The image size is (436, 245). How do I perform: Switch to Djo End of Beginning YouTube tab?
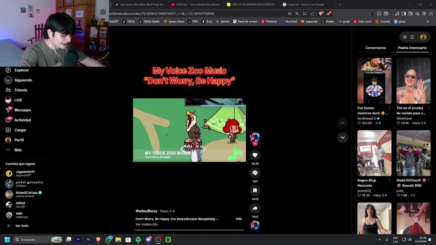point(195,4)
